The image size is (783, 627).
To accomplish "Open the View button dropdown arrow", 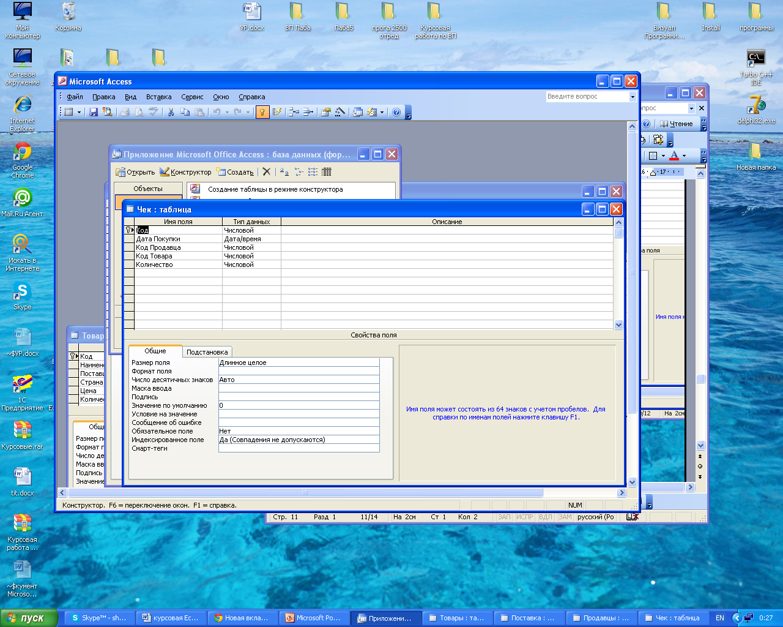I will tap(79, 112).
